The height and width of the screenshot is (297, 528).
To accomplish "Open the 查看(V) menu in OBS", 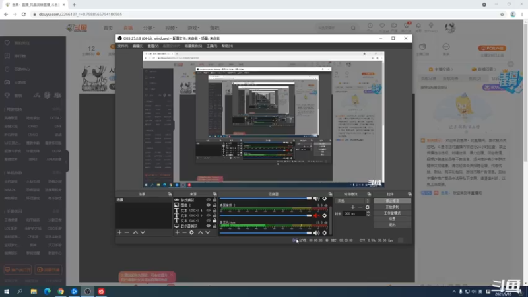I will [x=153, y=46].
